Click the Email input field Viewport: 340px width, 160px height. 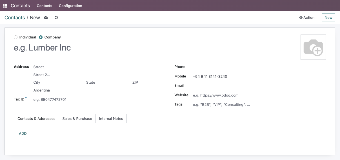coord(259,86)
